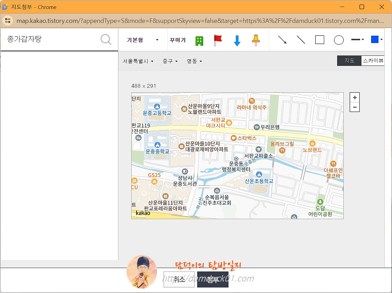Click the search magnifier icon
The width and height of the screenshot is (392, 293).
[106, 40]
